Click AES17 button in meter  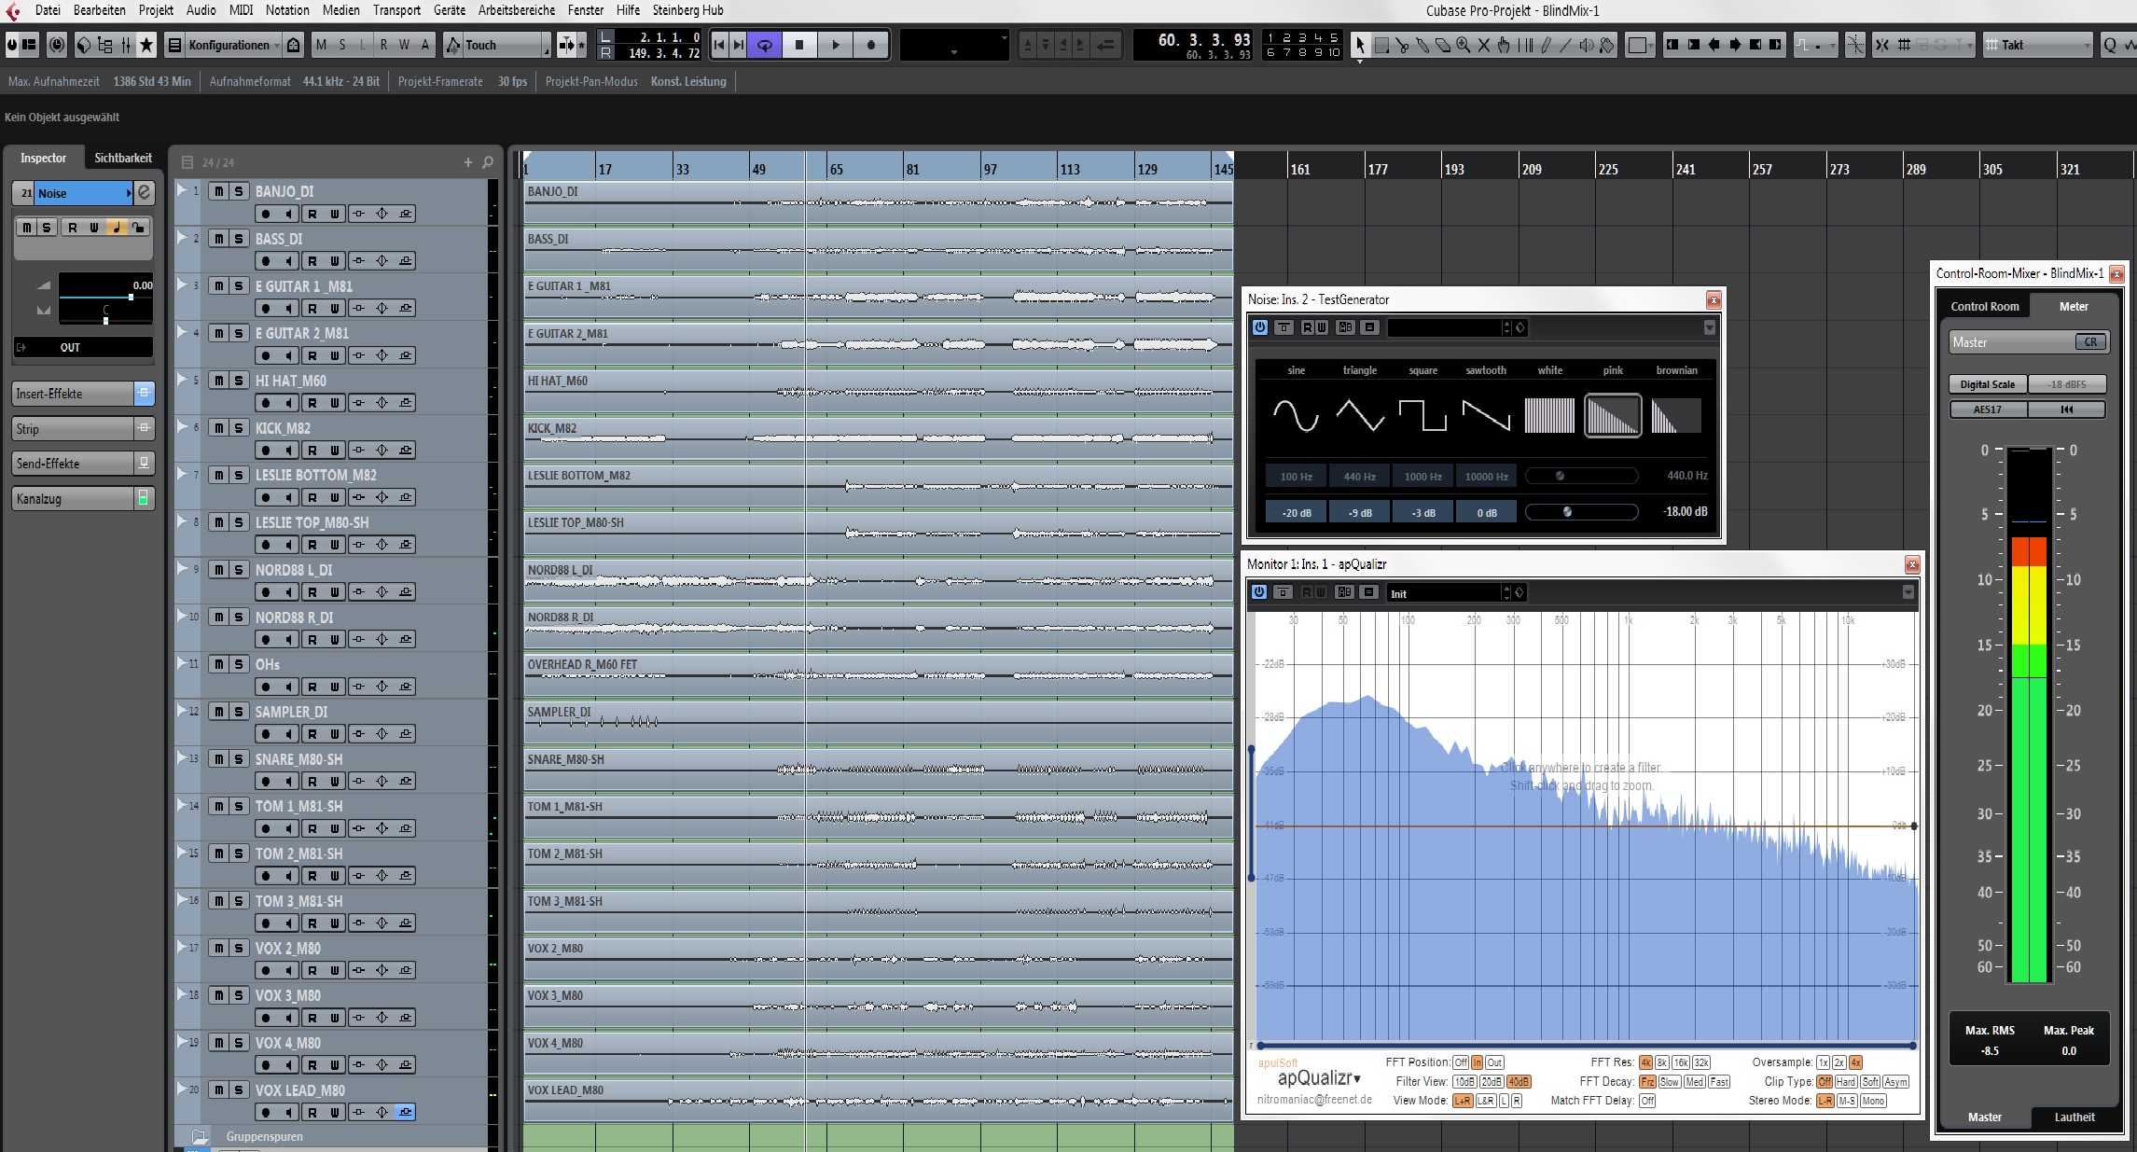[x=1987, y=409]
